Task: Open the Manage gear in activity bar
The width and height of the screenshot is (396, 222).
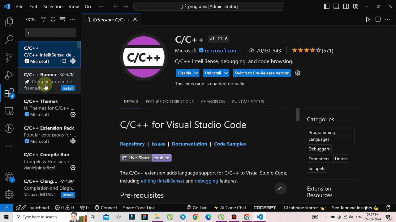Action: 9,195
